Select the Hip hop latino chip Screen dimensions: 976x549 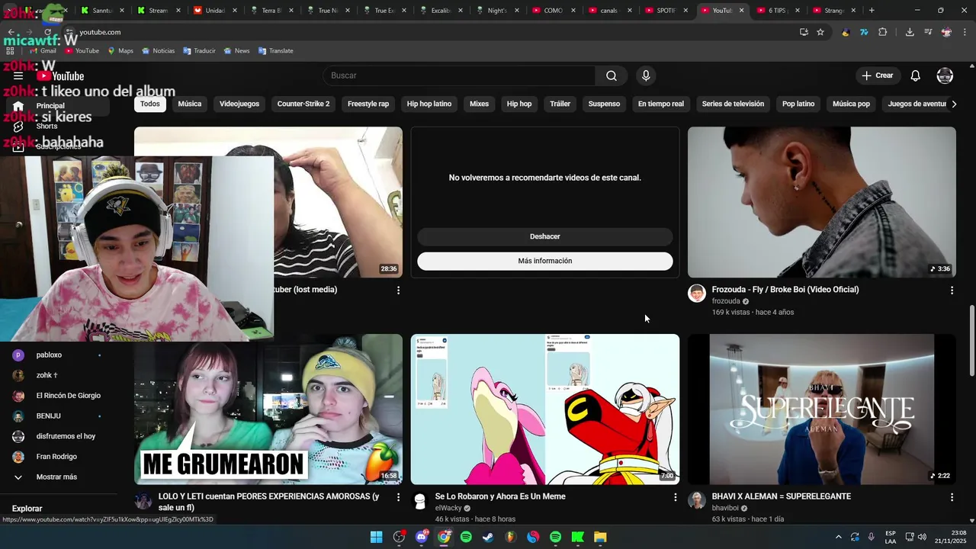tap(429, 104)
